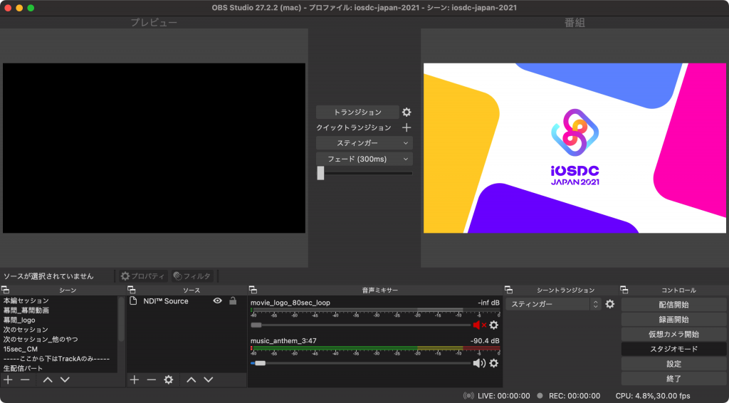Open 設定 settings button

pyautogui.click(x=673, y=364)
